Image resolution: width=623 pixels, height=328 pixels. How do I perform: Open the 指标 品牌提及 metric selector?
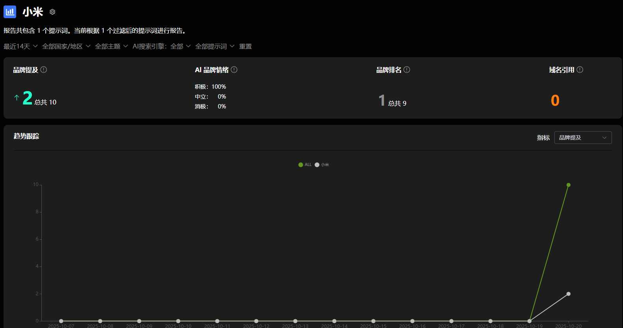(583, 138)
